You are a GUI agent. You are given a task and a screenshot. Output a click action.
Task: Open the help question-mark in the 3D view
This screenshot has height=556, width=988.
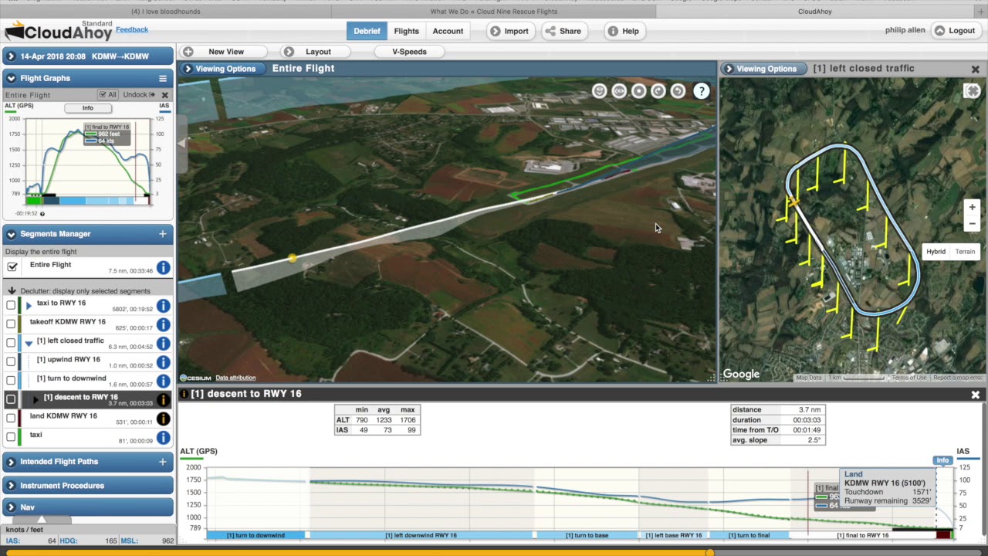701,91
